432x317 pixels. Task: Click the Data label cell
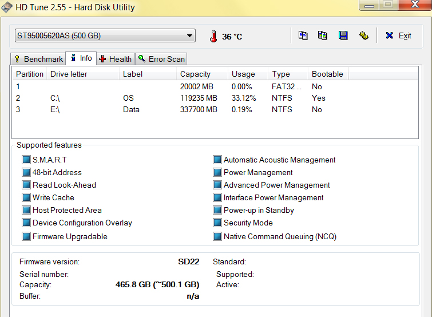point(131,109)
